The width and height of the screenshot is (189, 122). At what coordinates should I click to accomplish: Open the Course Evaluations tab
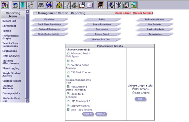coord(102,24)
